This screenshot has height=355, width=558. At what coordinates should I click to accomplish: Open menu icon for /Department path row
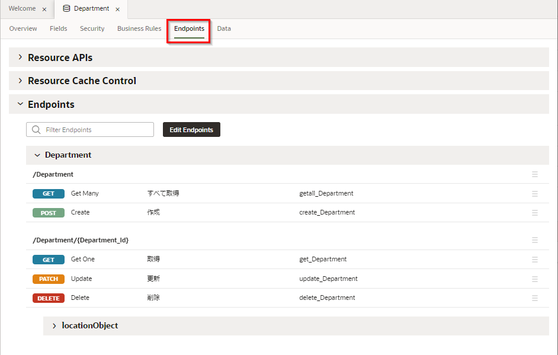(534, 174)
